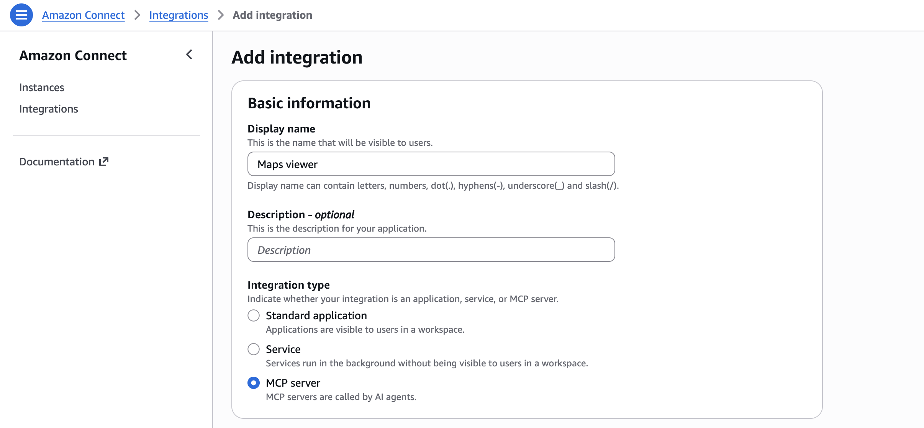Navigate to Amazon Connect via breadcrumb
This screenshot has width=924, height=428.
(x=84, y=15)
